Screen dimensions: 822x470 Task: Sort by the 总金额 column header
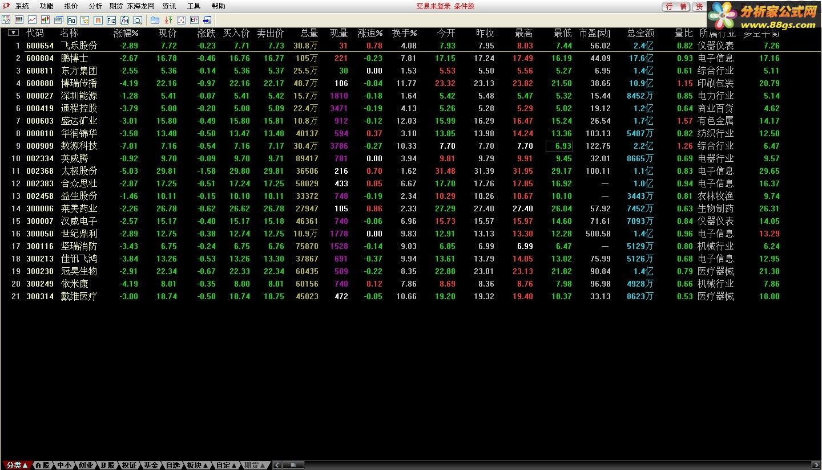coord(640,33)
